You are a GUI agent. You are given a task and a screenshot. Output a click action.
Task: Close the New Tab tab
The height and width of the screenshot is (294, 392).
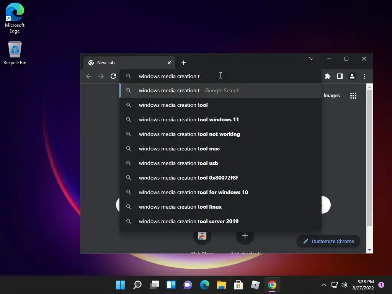(169, 63)
